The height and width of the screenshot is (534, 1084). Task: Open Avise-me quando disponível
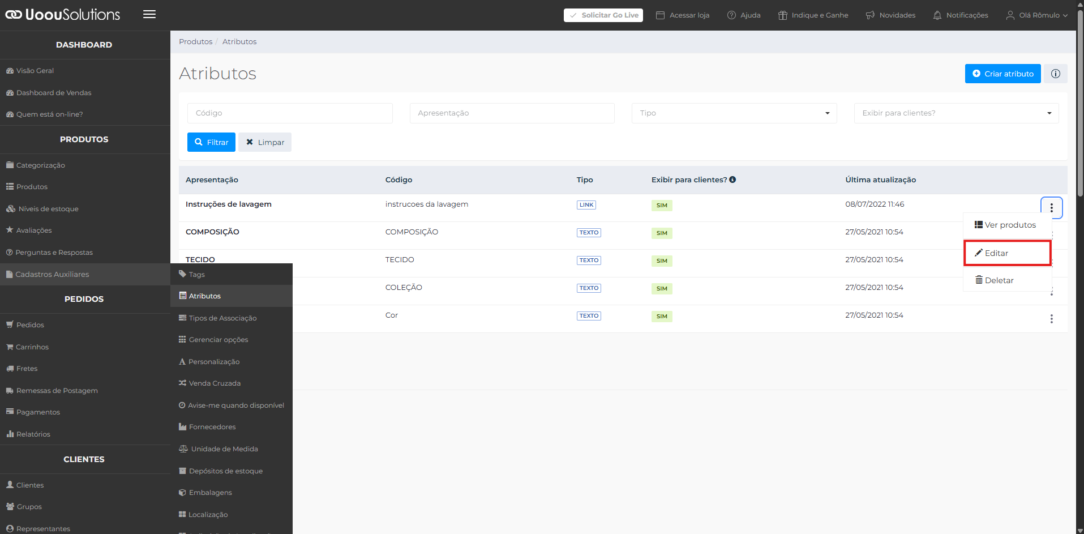[x=232, y=405]
